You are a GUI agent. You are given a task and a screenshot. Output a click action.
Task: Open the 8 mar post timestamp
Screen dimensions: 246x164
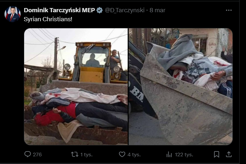click(157, 10)
